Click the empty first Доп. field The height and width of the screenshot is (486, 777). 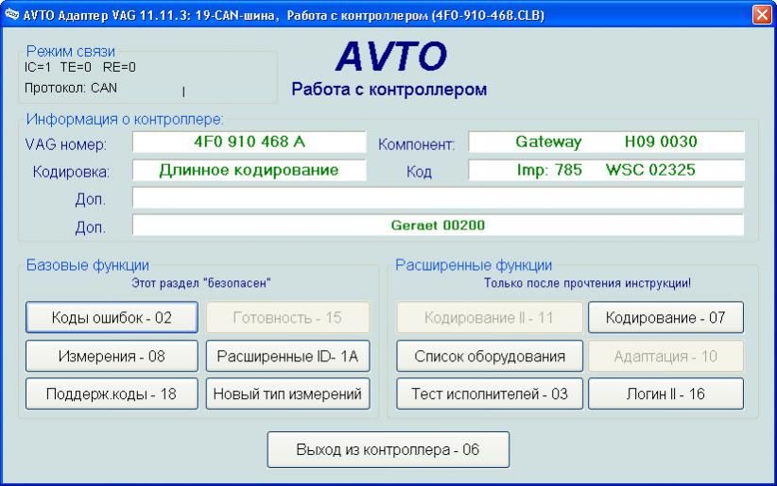pos(438,198)
